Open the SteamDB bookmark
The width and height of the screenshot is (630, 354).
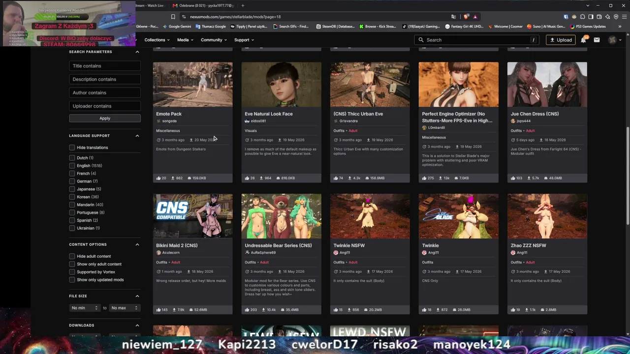click(x=335, y=27)
